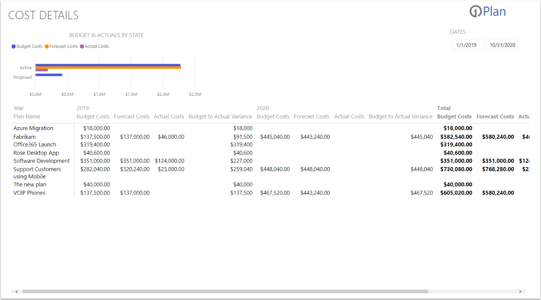The image size is (541, 300).
Task: Click the 2019 Budget to Actual Variance header
Action: point(220,117)
